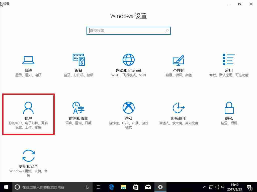
Task: Open the Mail app from the taskbar
Action: (x=148, y=187)
